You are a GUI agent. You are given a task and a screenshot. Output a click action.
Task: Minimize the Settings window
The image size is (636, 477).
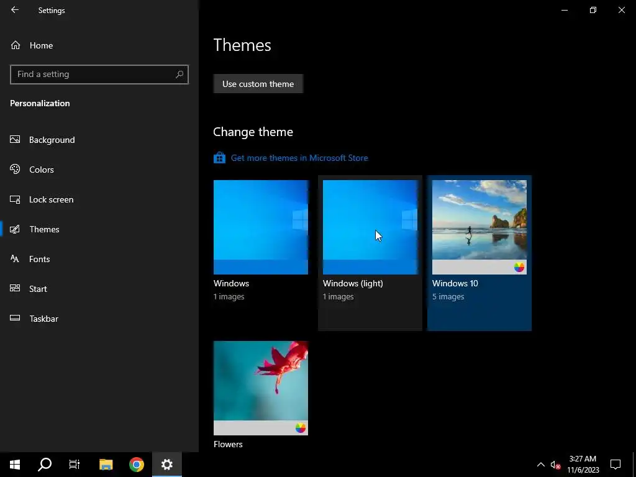click(x=565, y=10)
